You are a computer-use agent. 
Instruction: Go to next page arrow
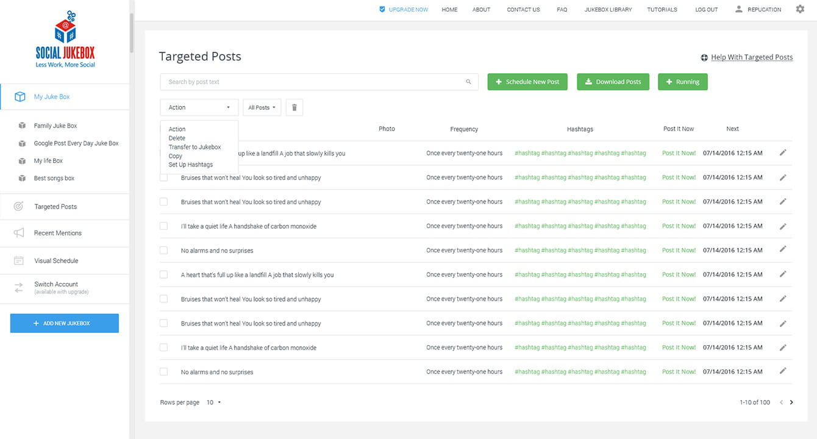coord(791,402)
